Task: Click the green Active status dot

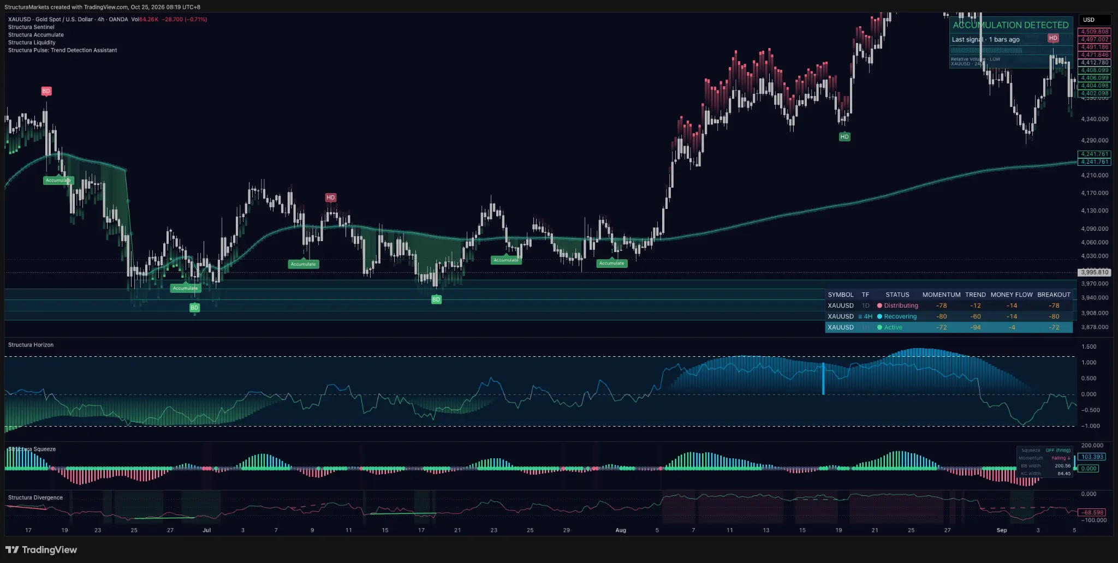Action: 879,327
